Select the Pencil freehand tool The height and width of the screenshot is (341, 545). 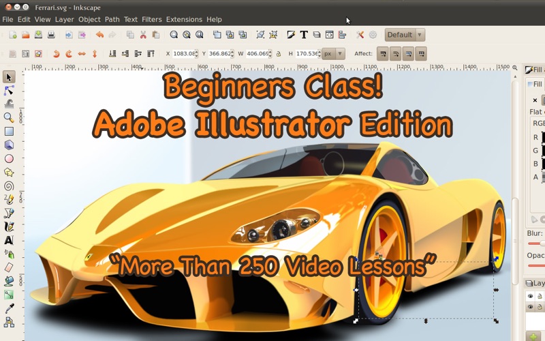9,199
